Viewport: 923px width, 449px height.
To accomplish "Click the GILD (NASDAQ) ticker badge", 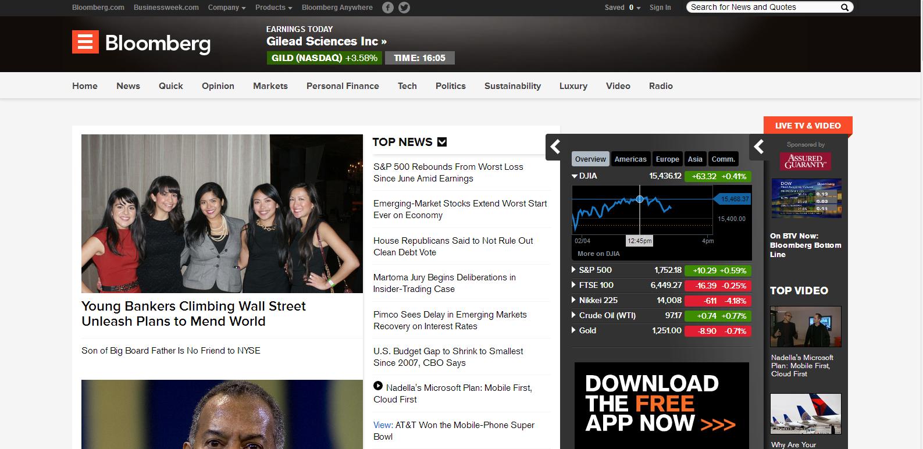I will coord(325,58).
